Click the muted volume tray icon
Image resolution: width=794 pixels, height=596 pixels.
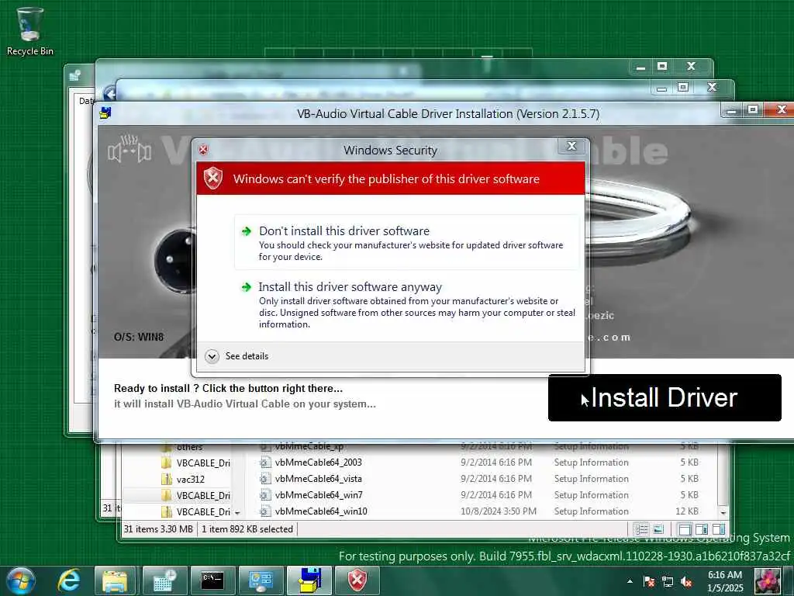tap(687, 581)
